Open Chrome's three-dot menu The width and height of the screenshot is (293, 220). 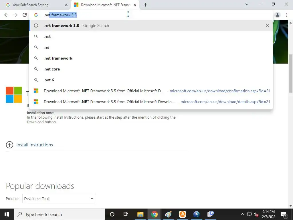287,15
